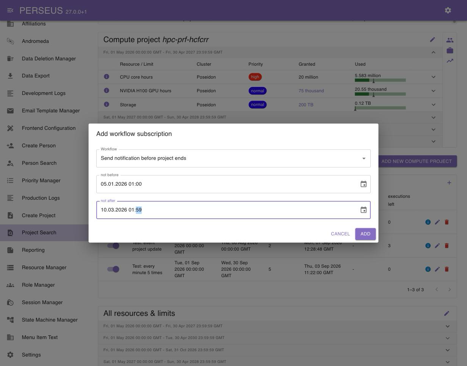Screen dimensions: 467x366
Task: Expand the Storage row
Action: tap(433, 105)
